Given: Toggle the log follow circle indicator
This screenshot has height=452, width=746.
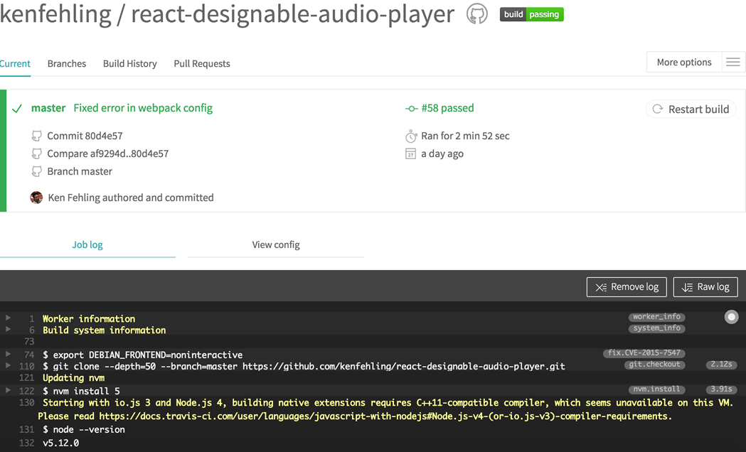Looking at the screenshot, I should [731, 317].
